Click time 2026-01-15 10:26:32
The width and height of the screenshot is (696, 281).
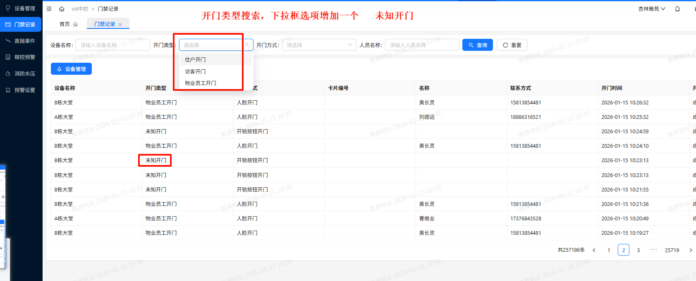click(x=625, y=102)
